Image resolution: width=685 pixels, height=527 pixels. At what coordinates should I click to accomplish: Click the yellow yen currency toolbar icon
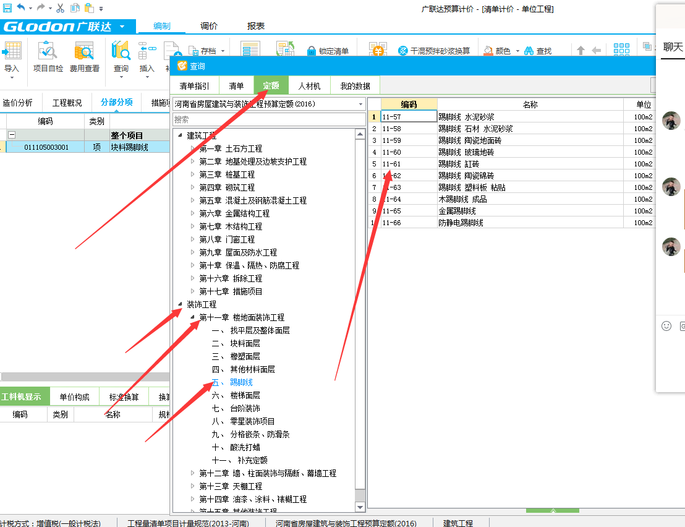(378, 50)
